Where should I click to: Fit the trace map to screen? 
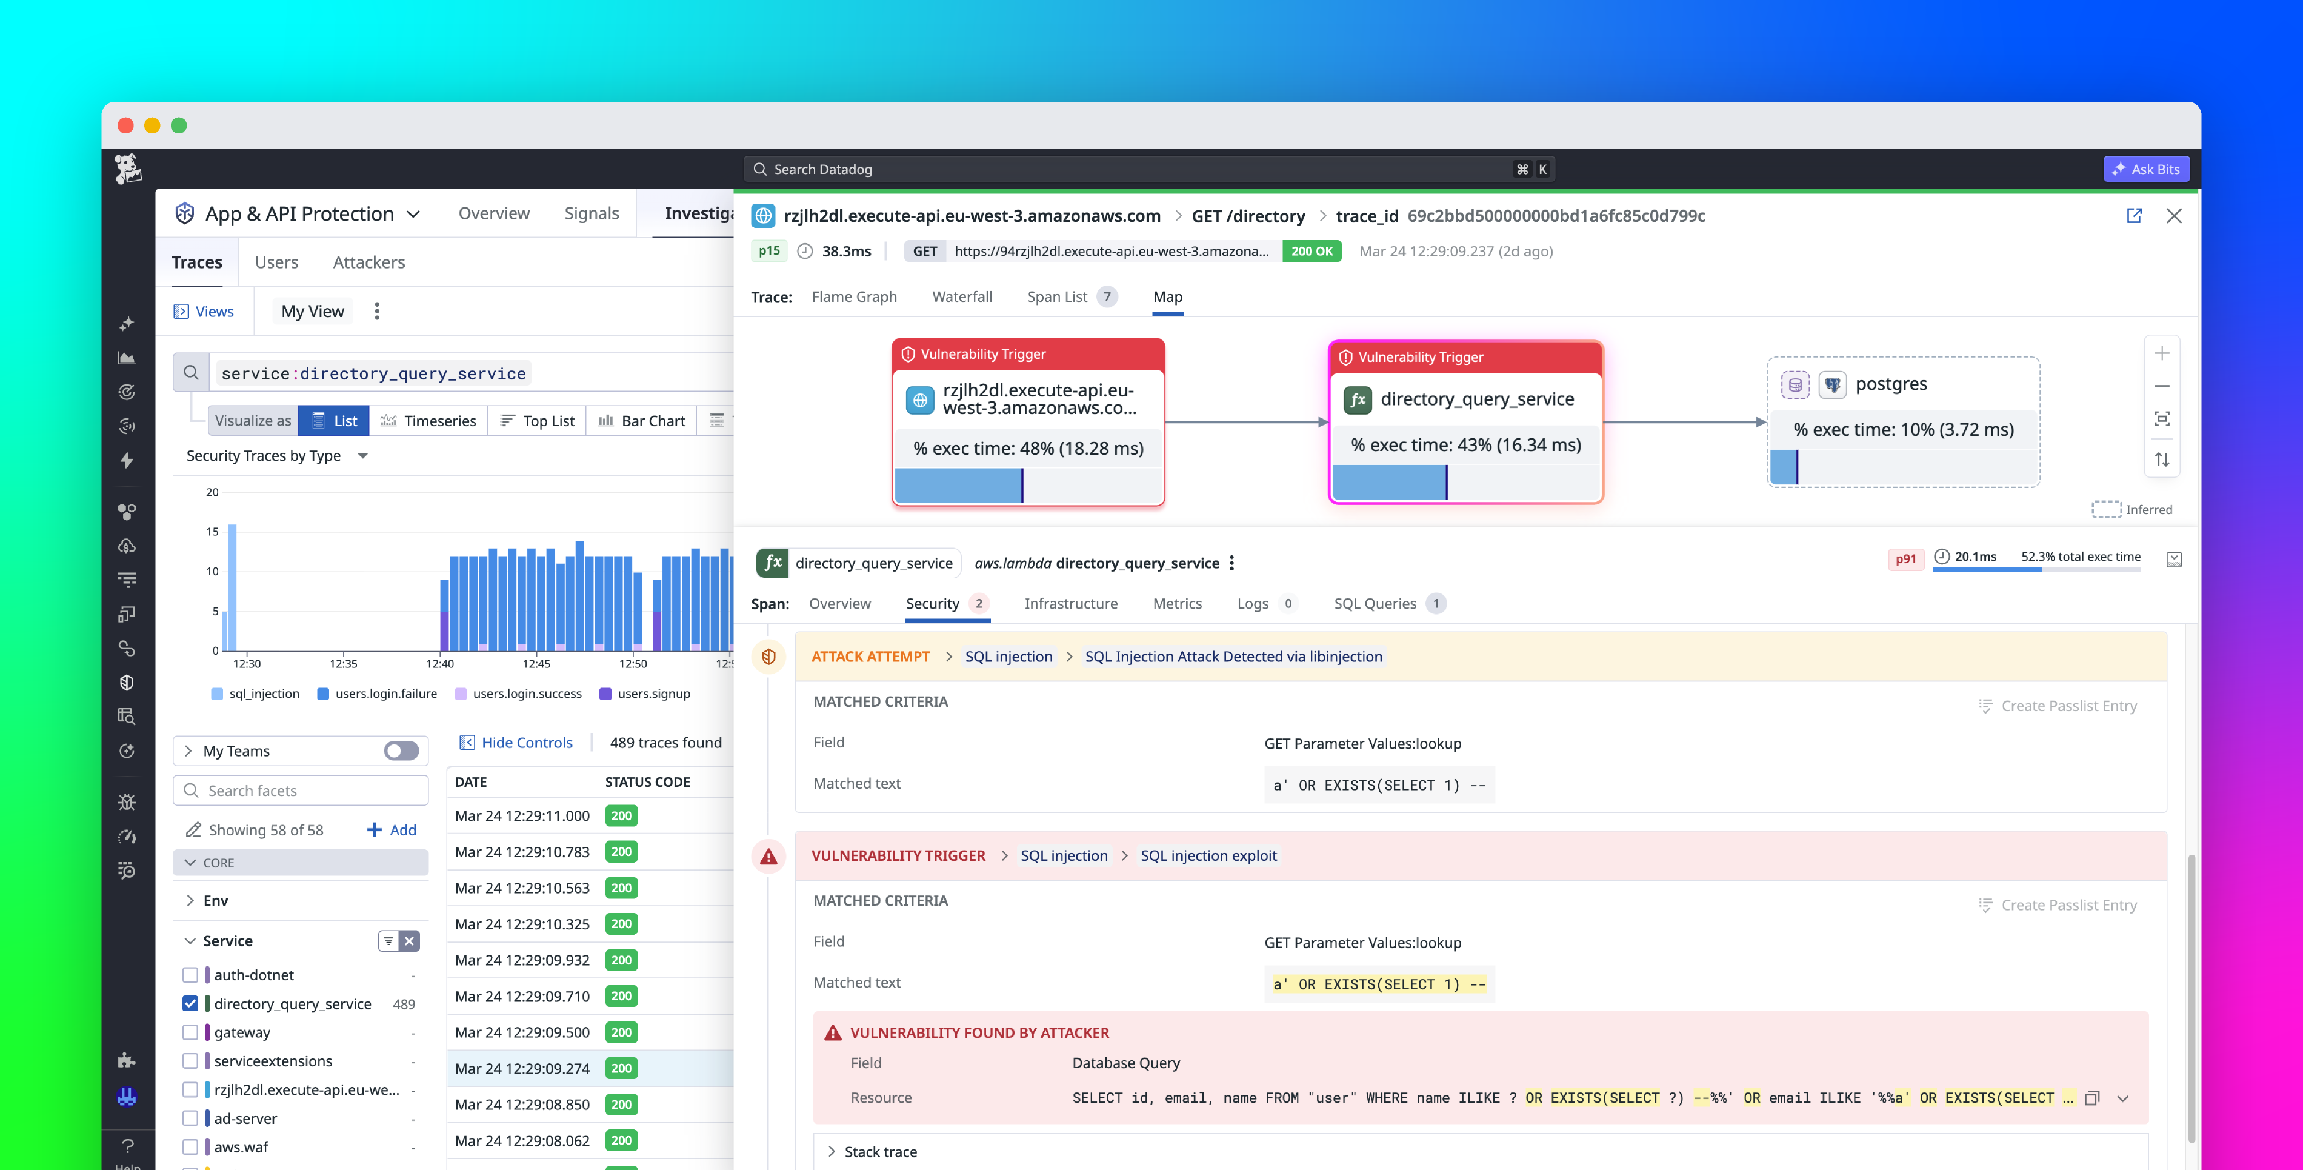pyautogui.click(x=2162, y=418)
